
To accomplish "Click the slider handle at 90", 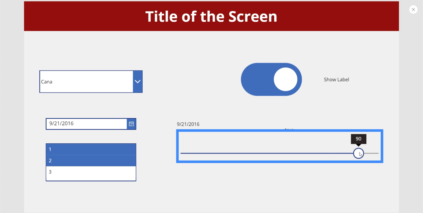I will click(358, 153).
